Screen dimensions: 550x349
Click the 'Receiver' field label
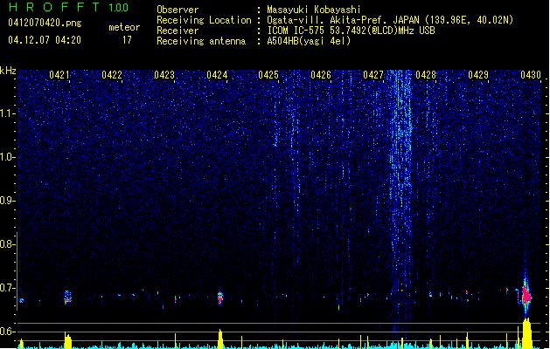[178, 31]
